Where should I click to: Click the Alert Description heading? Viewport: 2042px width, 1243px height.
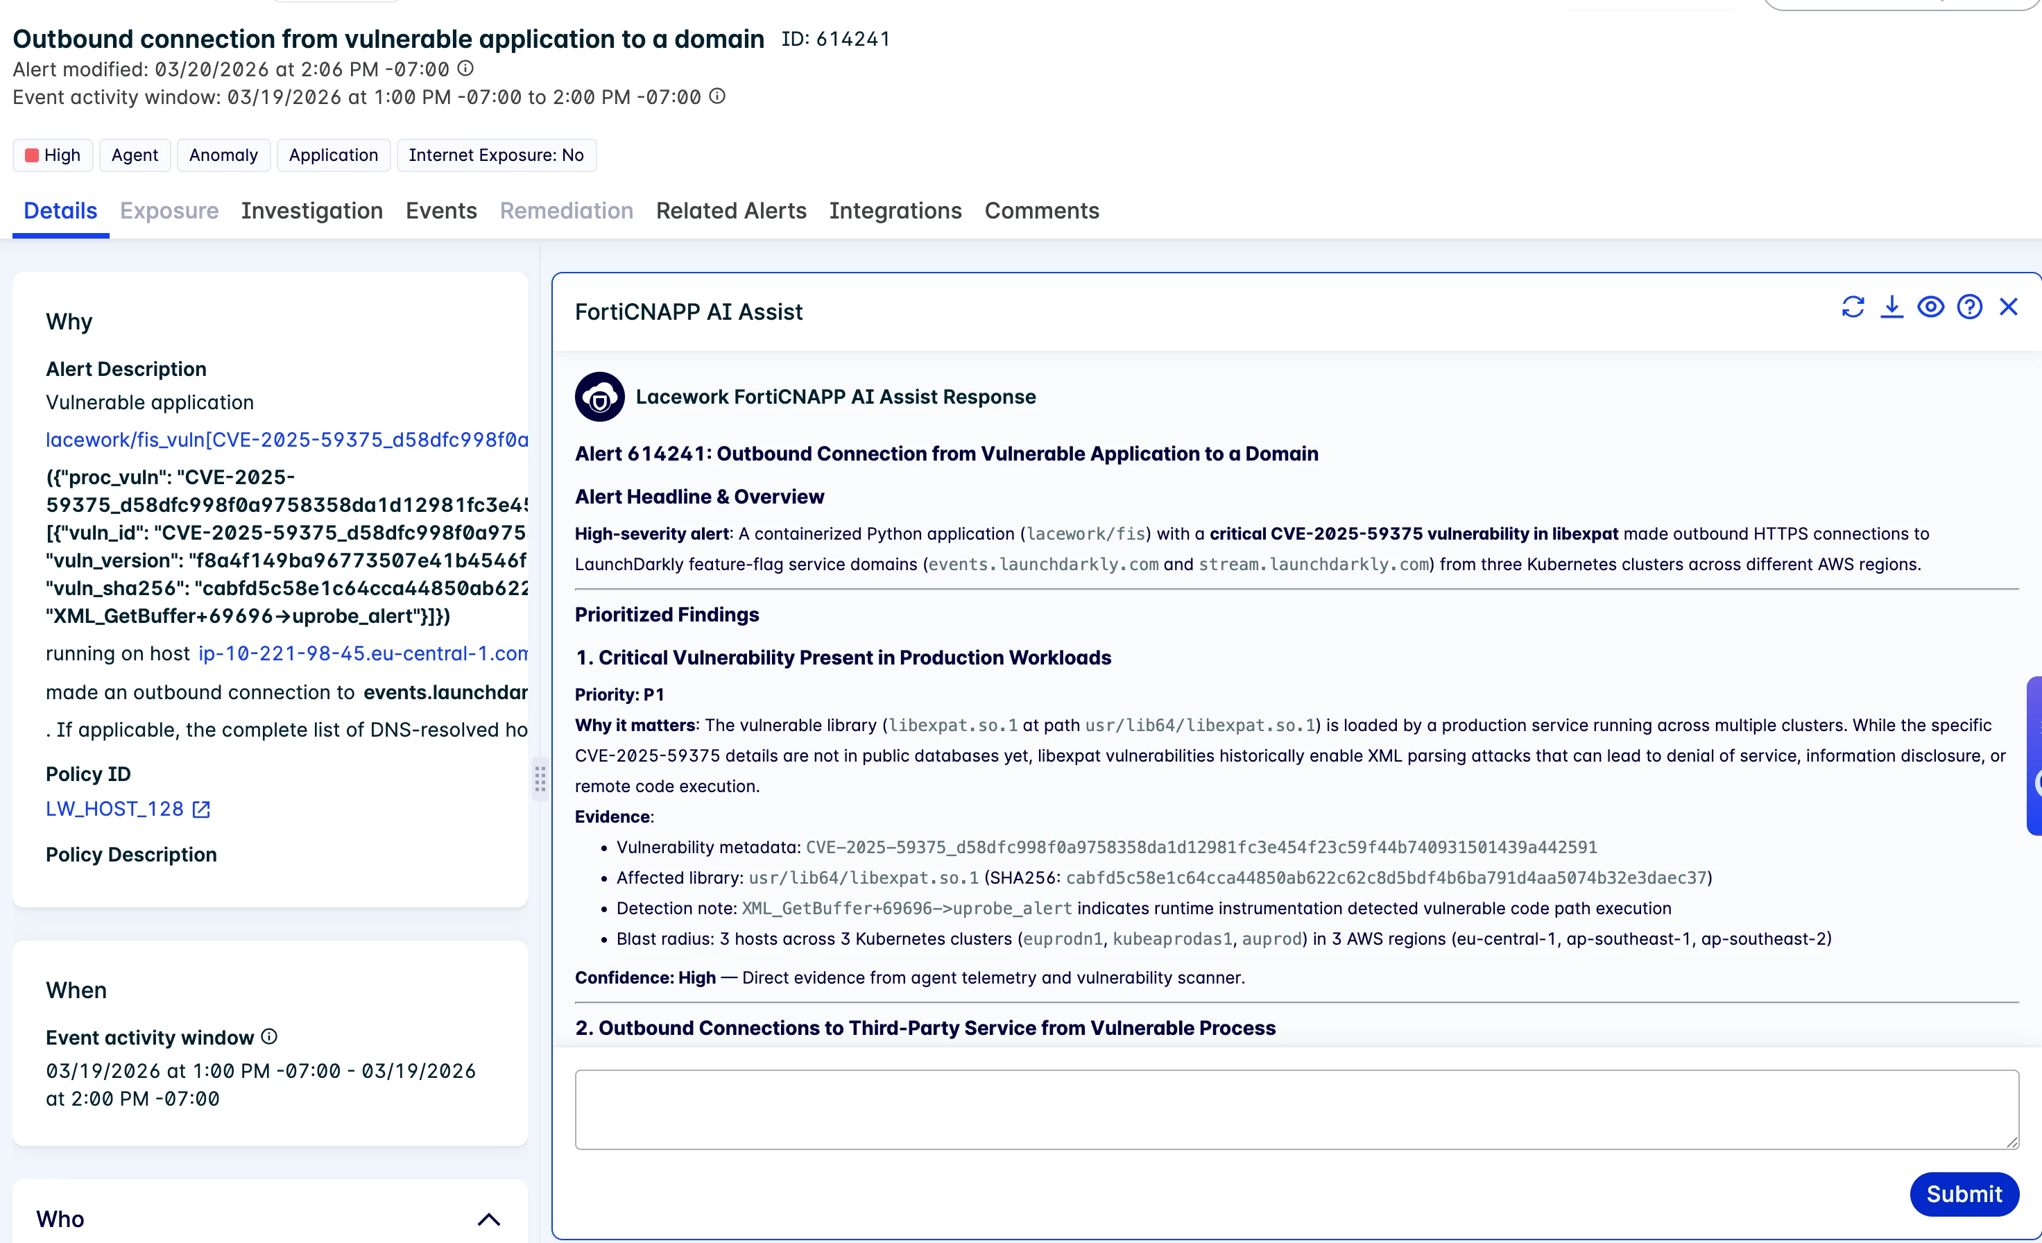(x=126, y=370)
